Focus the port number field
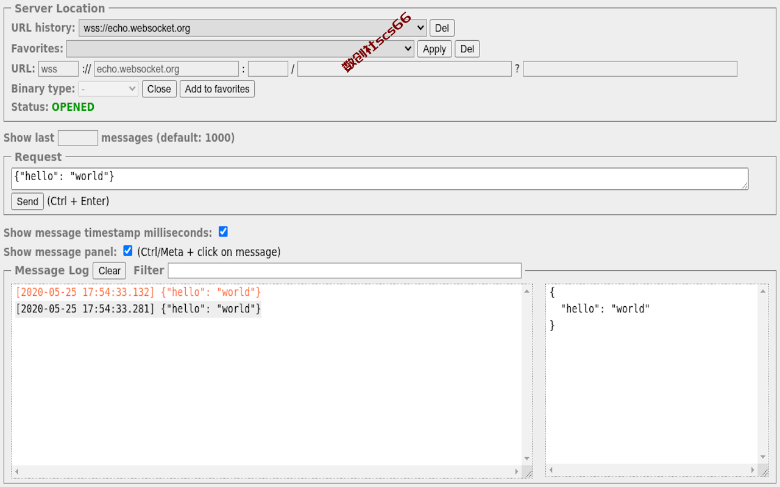Image resolution: width=780 pixels, height=487 pixels. 268,69
